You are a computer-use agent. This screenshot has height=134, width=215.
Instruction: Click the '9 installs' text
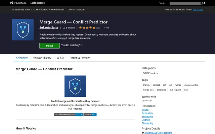[70, 28]
